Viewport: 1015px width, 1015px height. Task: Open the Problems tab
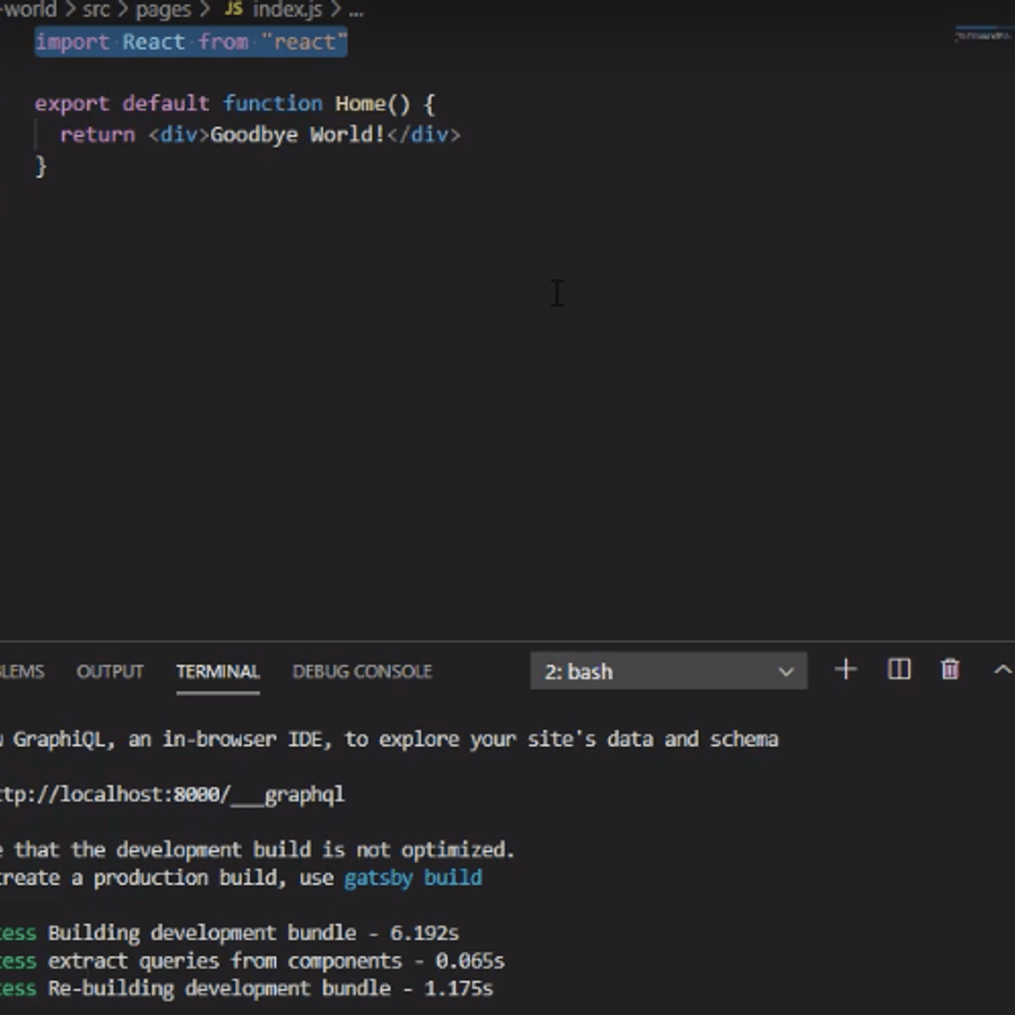[x=22, y=672]
